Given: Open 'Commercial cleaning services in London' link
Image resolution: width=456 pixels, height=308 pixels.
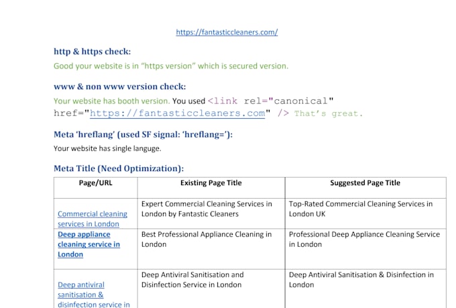Looking at the screenshot, I should coord(93,219).
